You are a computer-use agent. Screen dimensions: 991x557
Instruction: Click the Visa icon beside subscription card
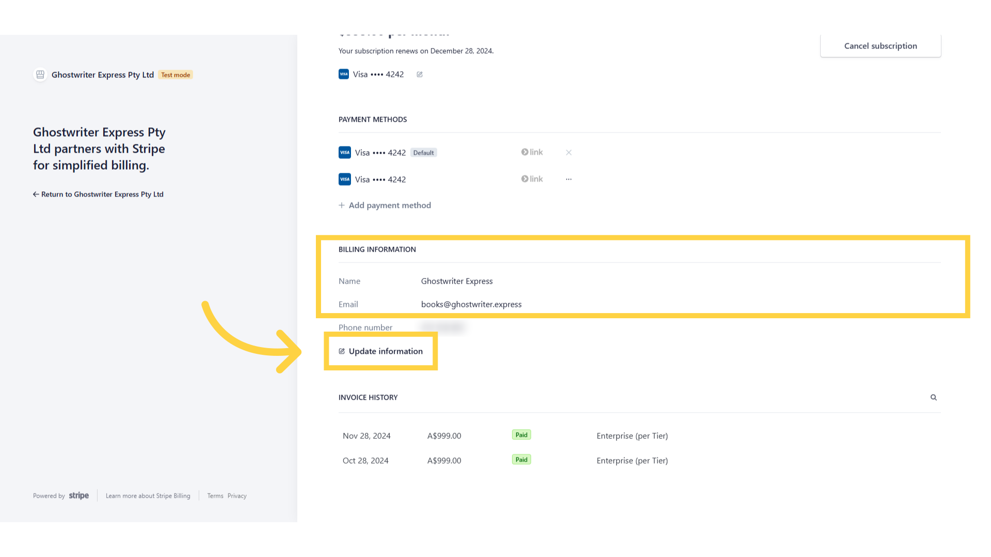click(344, 74)
